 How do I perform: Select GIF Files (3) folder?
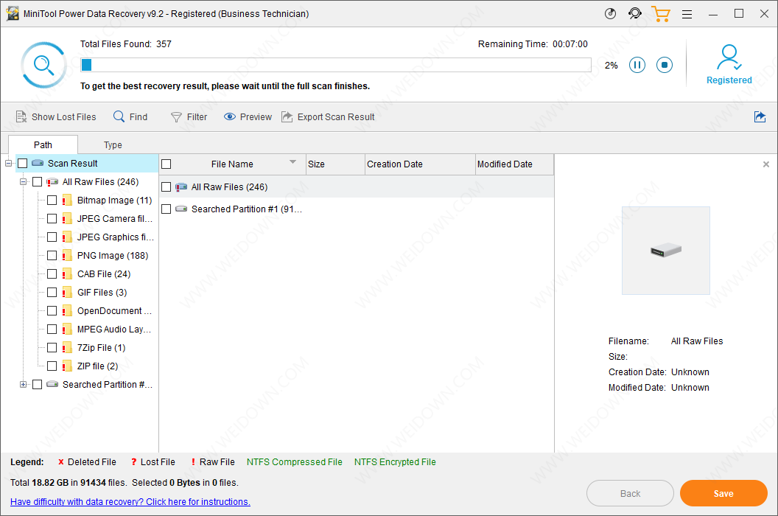(102, 293)
